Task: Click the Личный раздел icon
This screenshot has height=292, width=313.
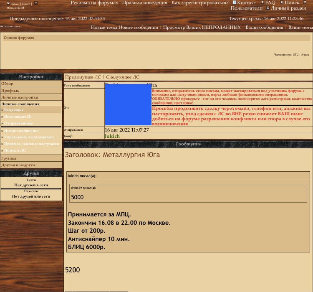Action: [268, 8]
